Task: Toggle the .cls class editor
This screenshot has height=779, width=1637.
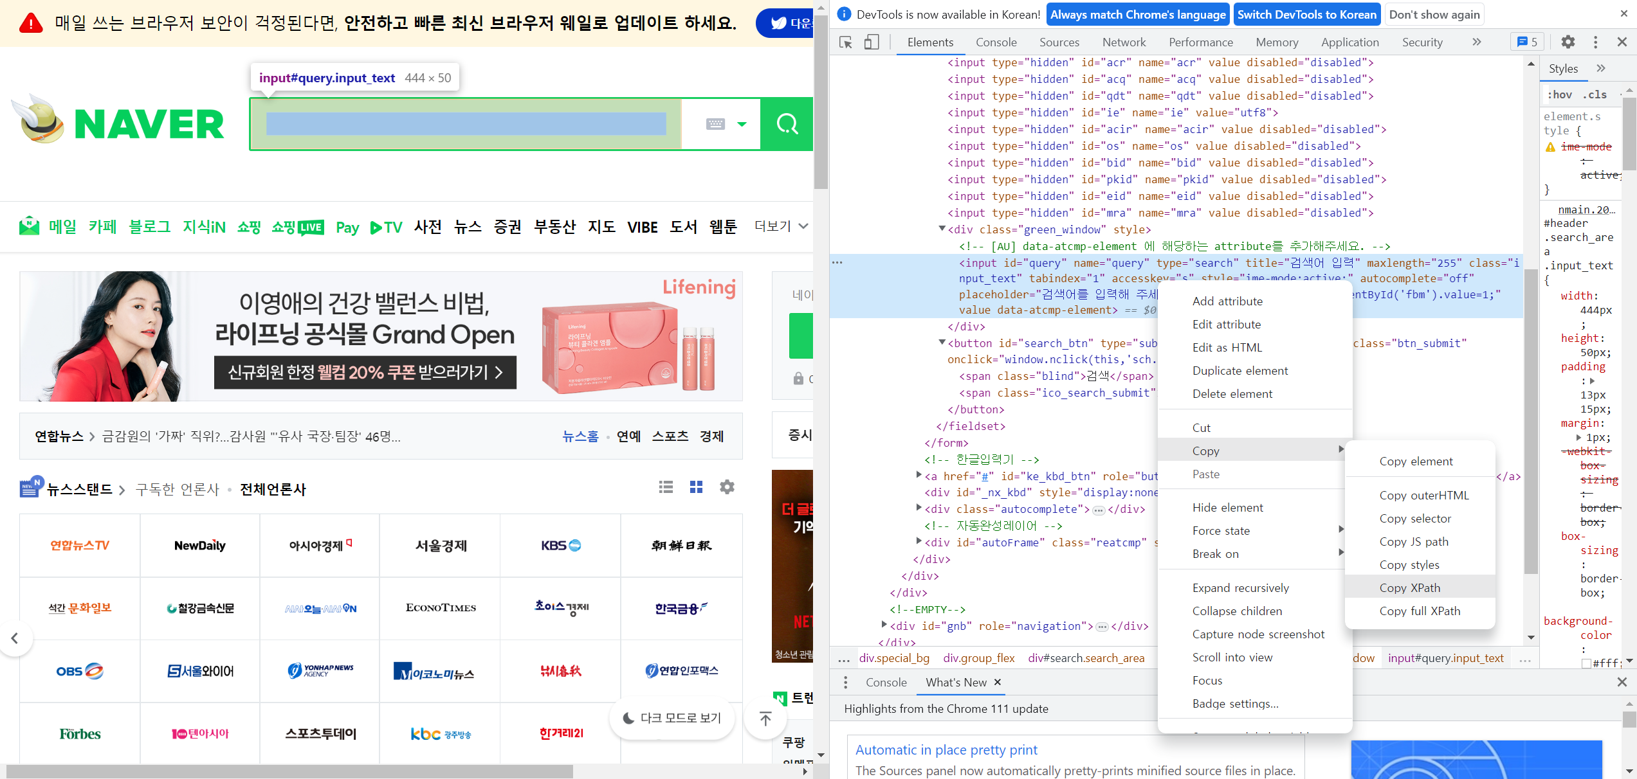Action: tap(1594, 94)
